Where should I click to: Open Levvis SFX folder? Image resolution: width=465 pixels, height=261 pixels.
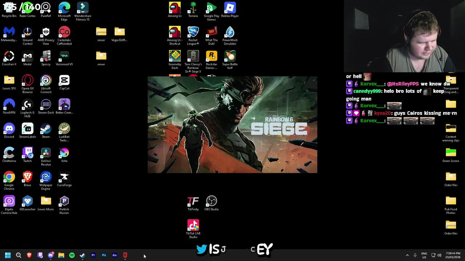9,83
